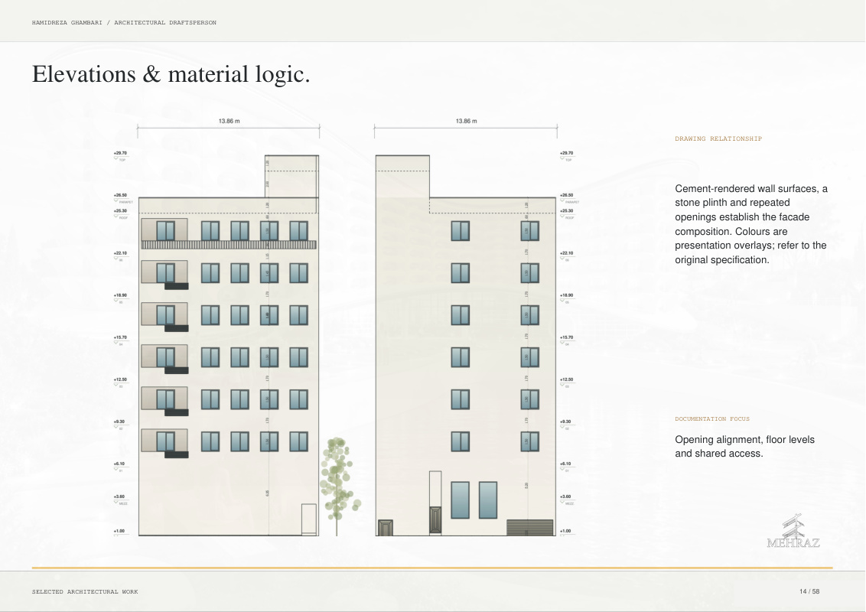
Task: Click the tree drawing between the elevations
Action: coord(340,486)
